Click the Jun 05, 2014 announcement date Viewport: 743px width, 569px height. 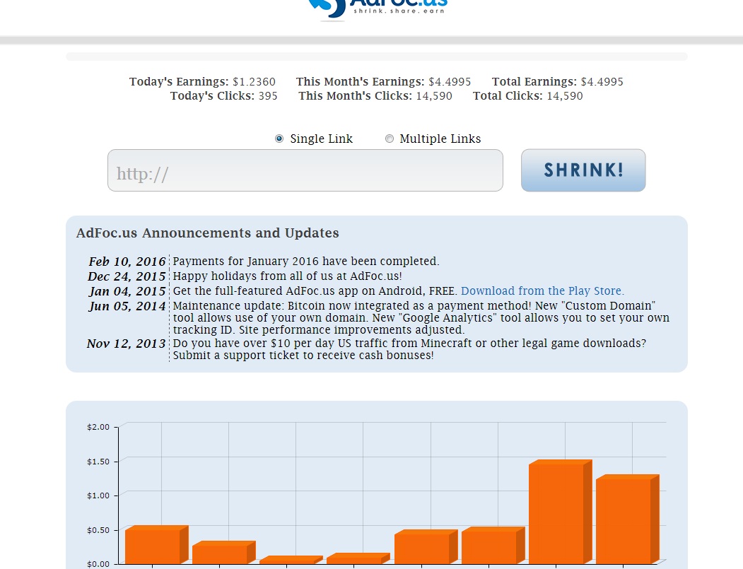[x=127, y=307]
